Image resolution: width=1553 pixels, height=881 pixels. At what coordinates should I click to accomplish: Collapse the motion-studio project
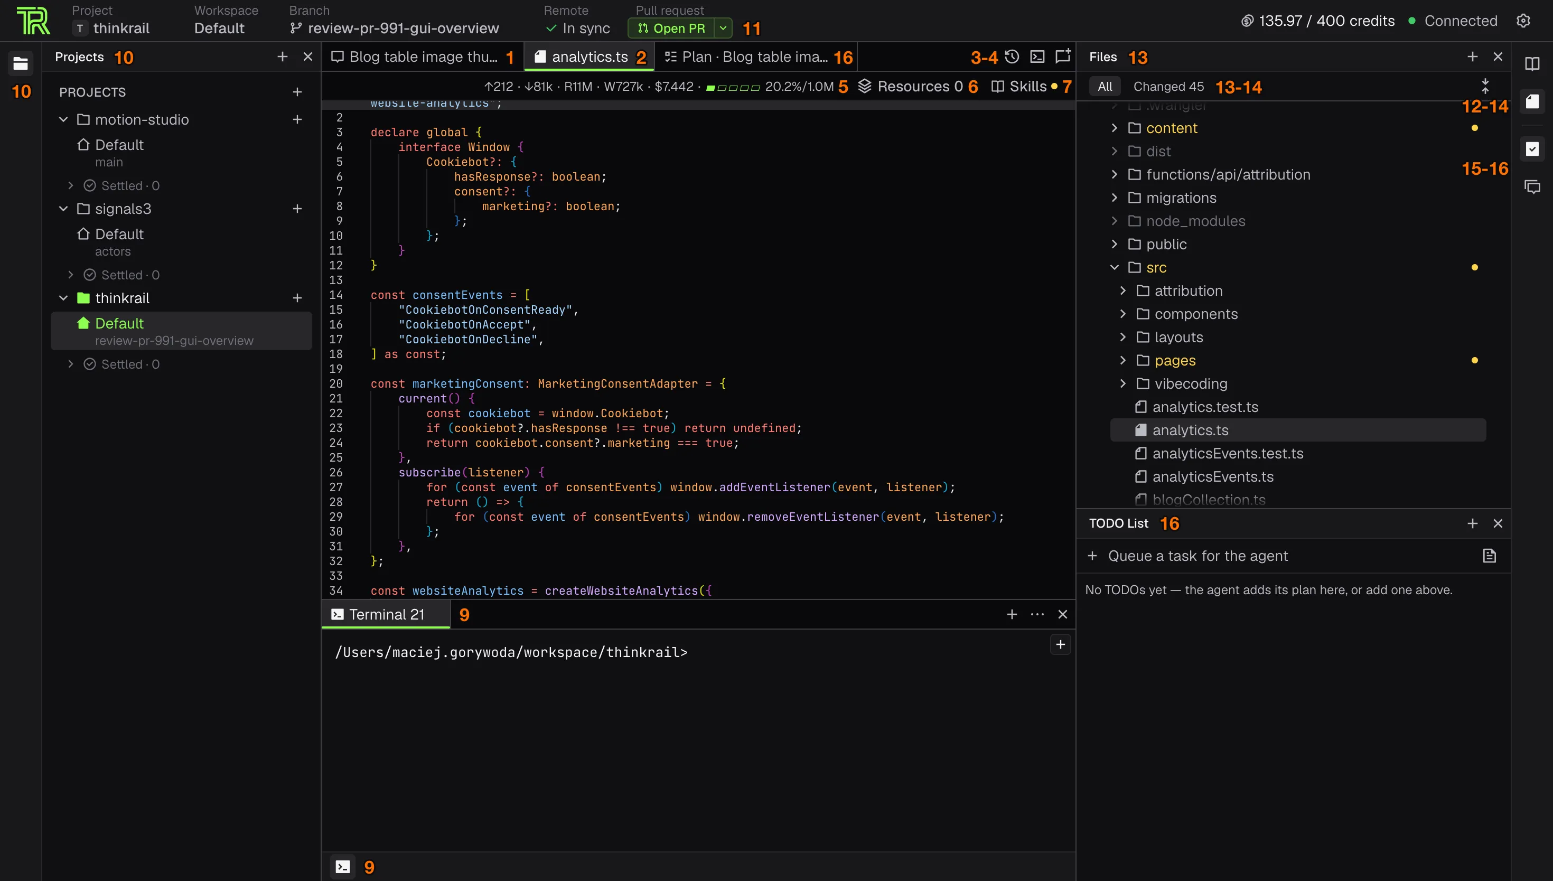coord(63,120)
